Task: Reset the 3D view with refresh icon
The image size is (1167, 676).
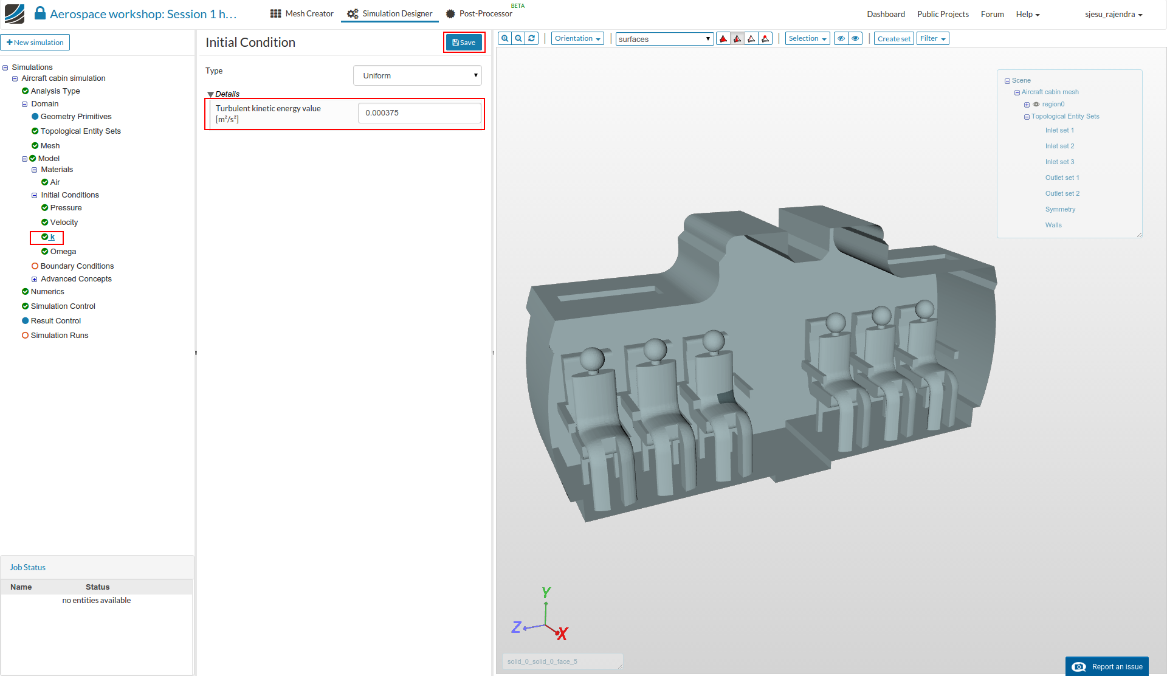Action: coord(532,38)
